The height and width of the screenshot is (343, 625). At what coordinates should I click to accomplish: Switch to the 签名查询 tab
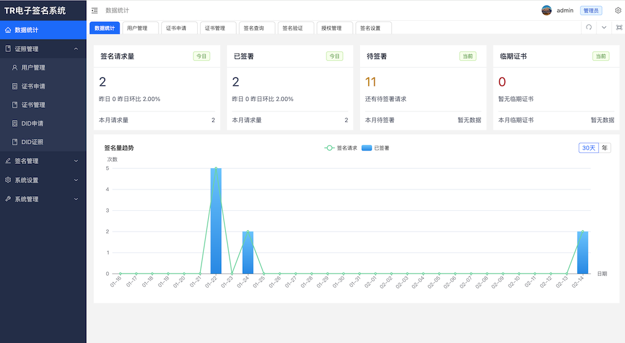coord(257,28)
